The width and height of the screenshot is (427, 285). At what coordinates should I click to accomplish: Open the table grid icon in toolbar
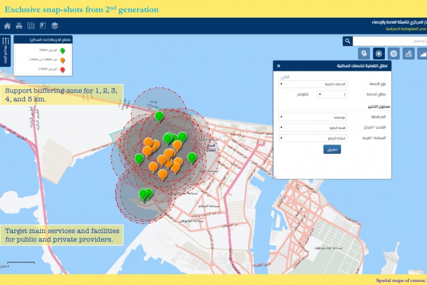point(31,26)
